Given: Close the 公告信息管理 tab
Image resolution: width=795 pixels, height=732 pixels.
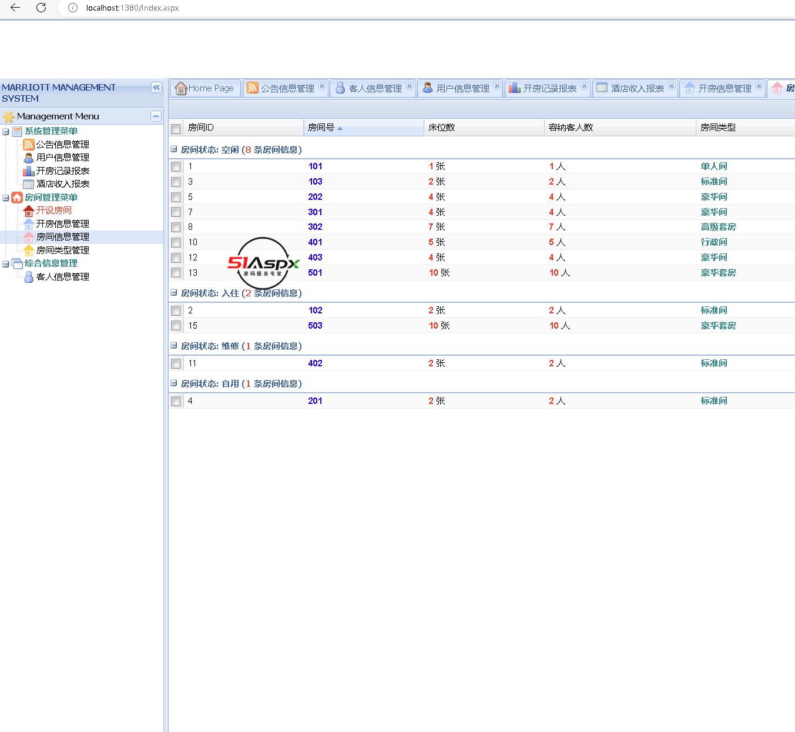Looking at the screenshot, I should pyautogui.click(x=322, y=86).
